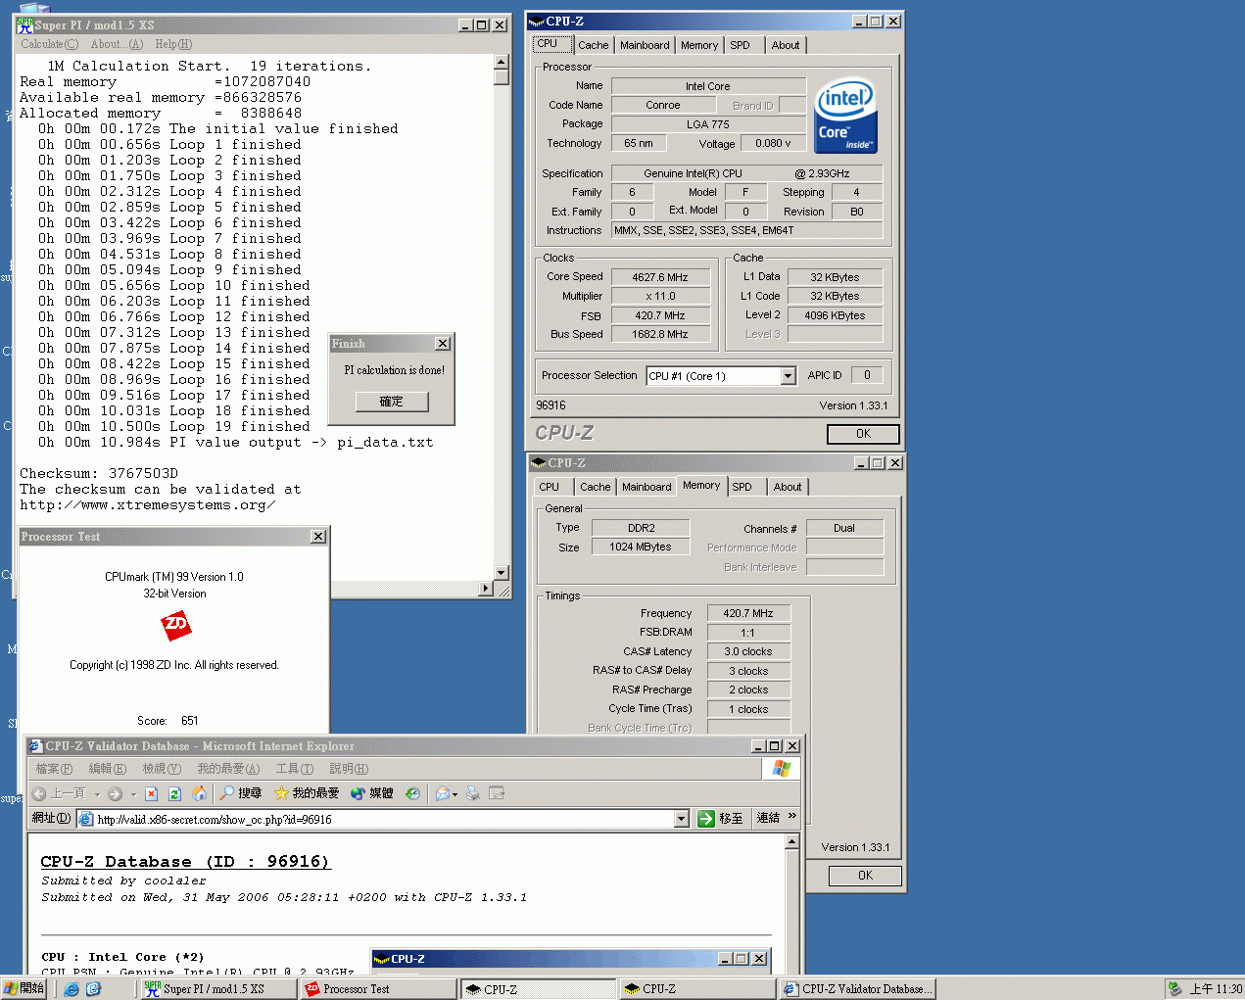Click the Mail icon in IE toolbar
Screen dimensions: 1245x1000
pos(442,793)
